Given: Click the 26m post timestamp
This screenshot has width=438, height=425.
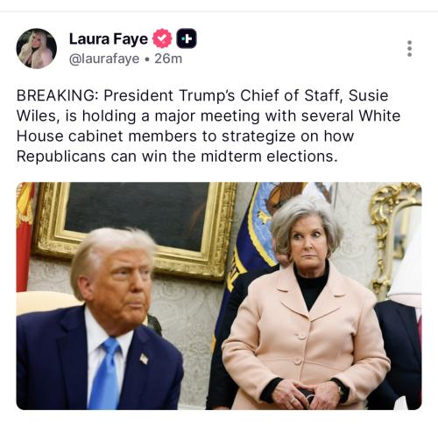Looking at the screenshot, I should 168,59.
